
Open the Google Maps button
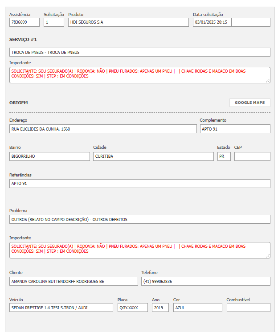tap(249, 102)
